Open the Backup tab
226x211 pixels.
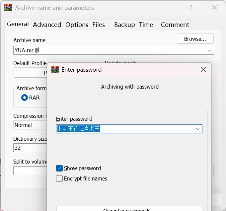tap(124, 25)
